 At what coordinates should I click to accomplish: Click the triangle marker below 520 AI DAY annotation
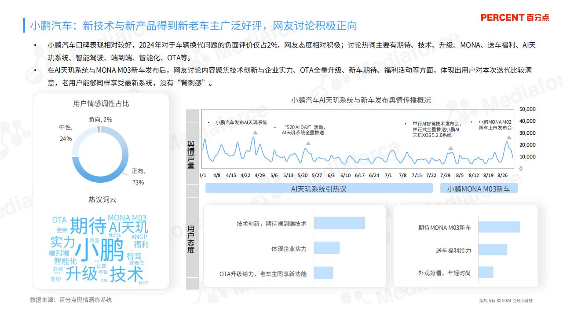pyautogui.click(x=308, y=143)
